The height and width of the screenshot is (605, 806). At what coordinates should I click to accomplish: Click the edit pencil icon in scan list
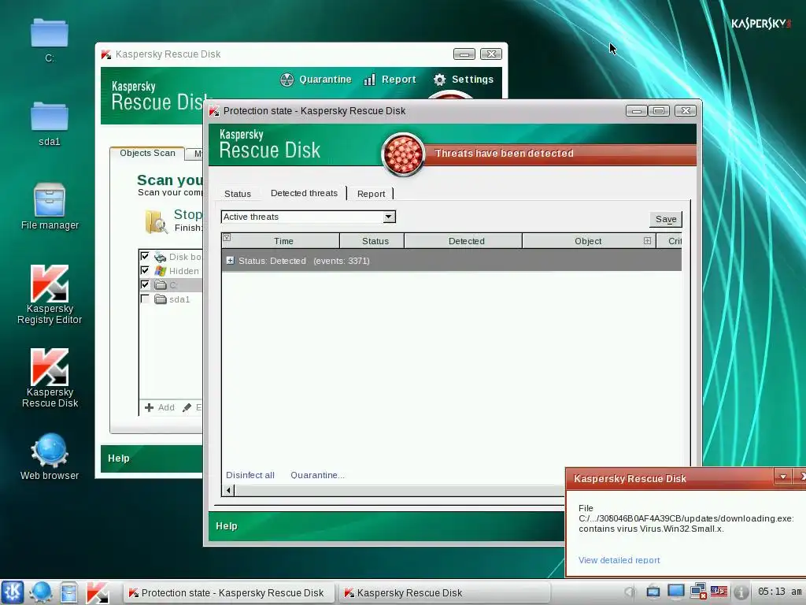[x=187, y=407]
